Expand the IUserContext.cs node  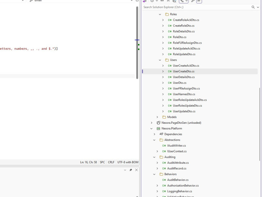(157, 151)
